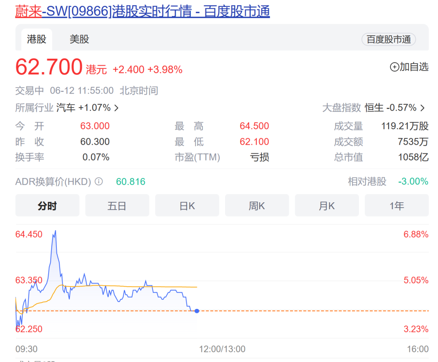Click the ADR price 60.816
This screenshot has height=362, width=438.
pyautogui.click(x=131, y=182)
